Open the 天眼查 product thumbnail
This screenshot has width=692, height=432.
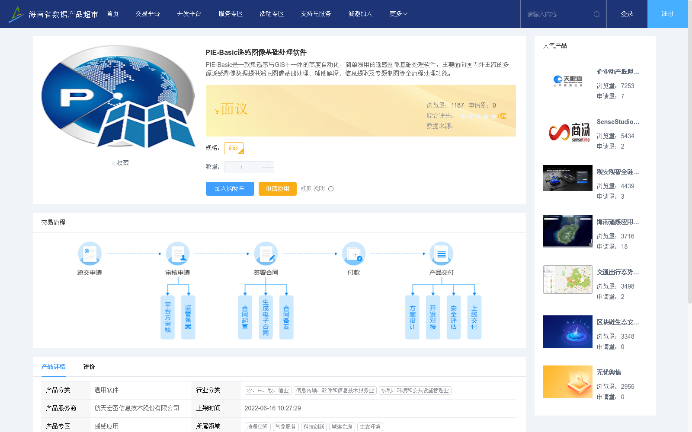568,81
